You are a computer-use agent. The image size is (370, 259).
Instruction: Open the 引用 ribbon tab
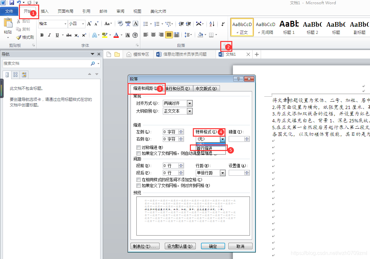tap(86, 11)
